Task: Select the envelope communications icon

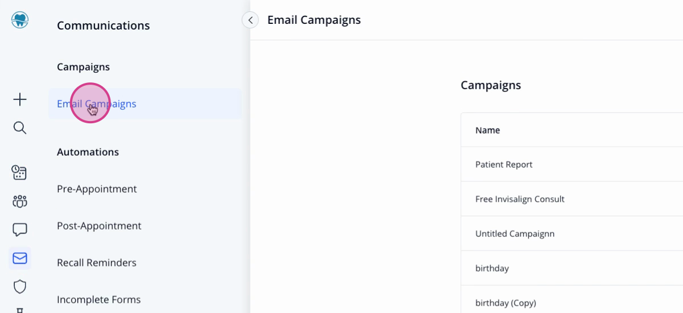Action: (20, 258)
